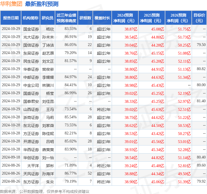Image resolution: width=207 pixels, height=194 pixels.
Task: Click the 东北证券 institution cell
Action: coord(31,126)
